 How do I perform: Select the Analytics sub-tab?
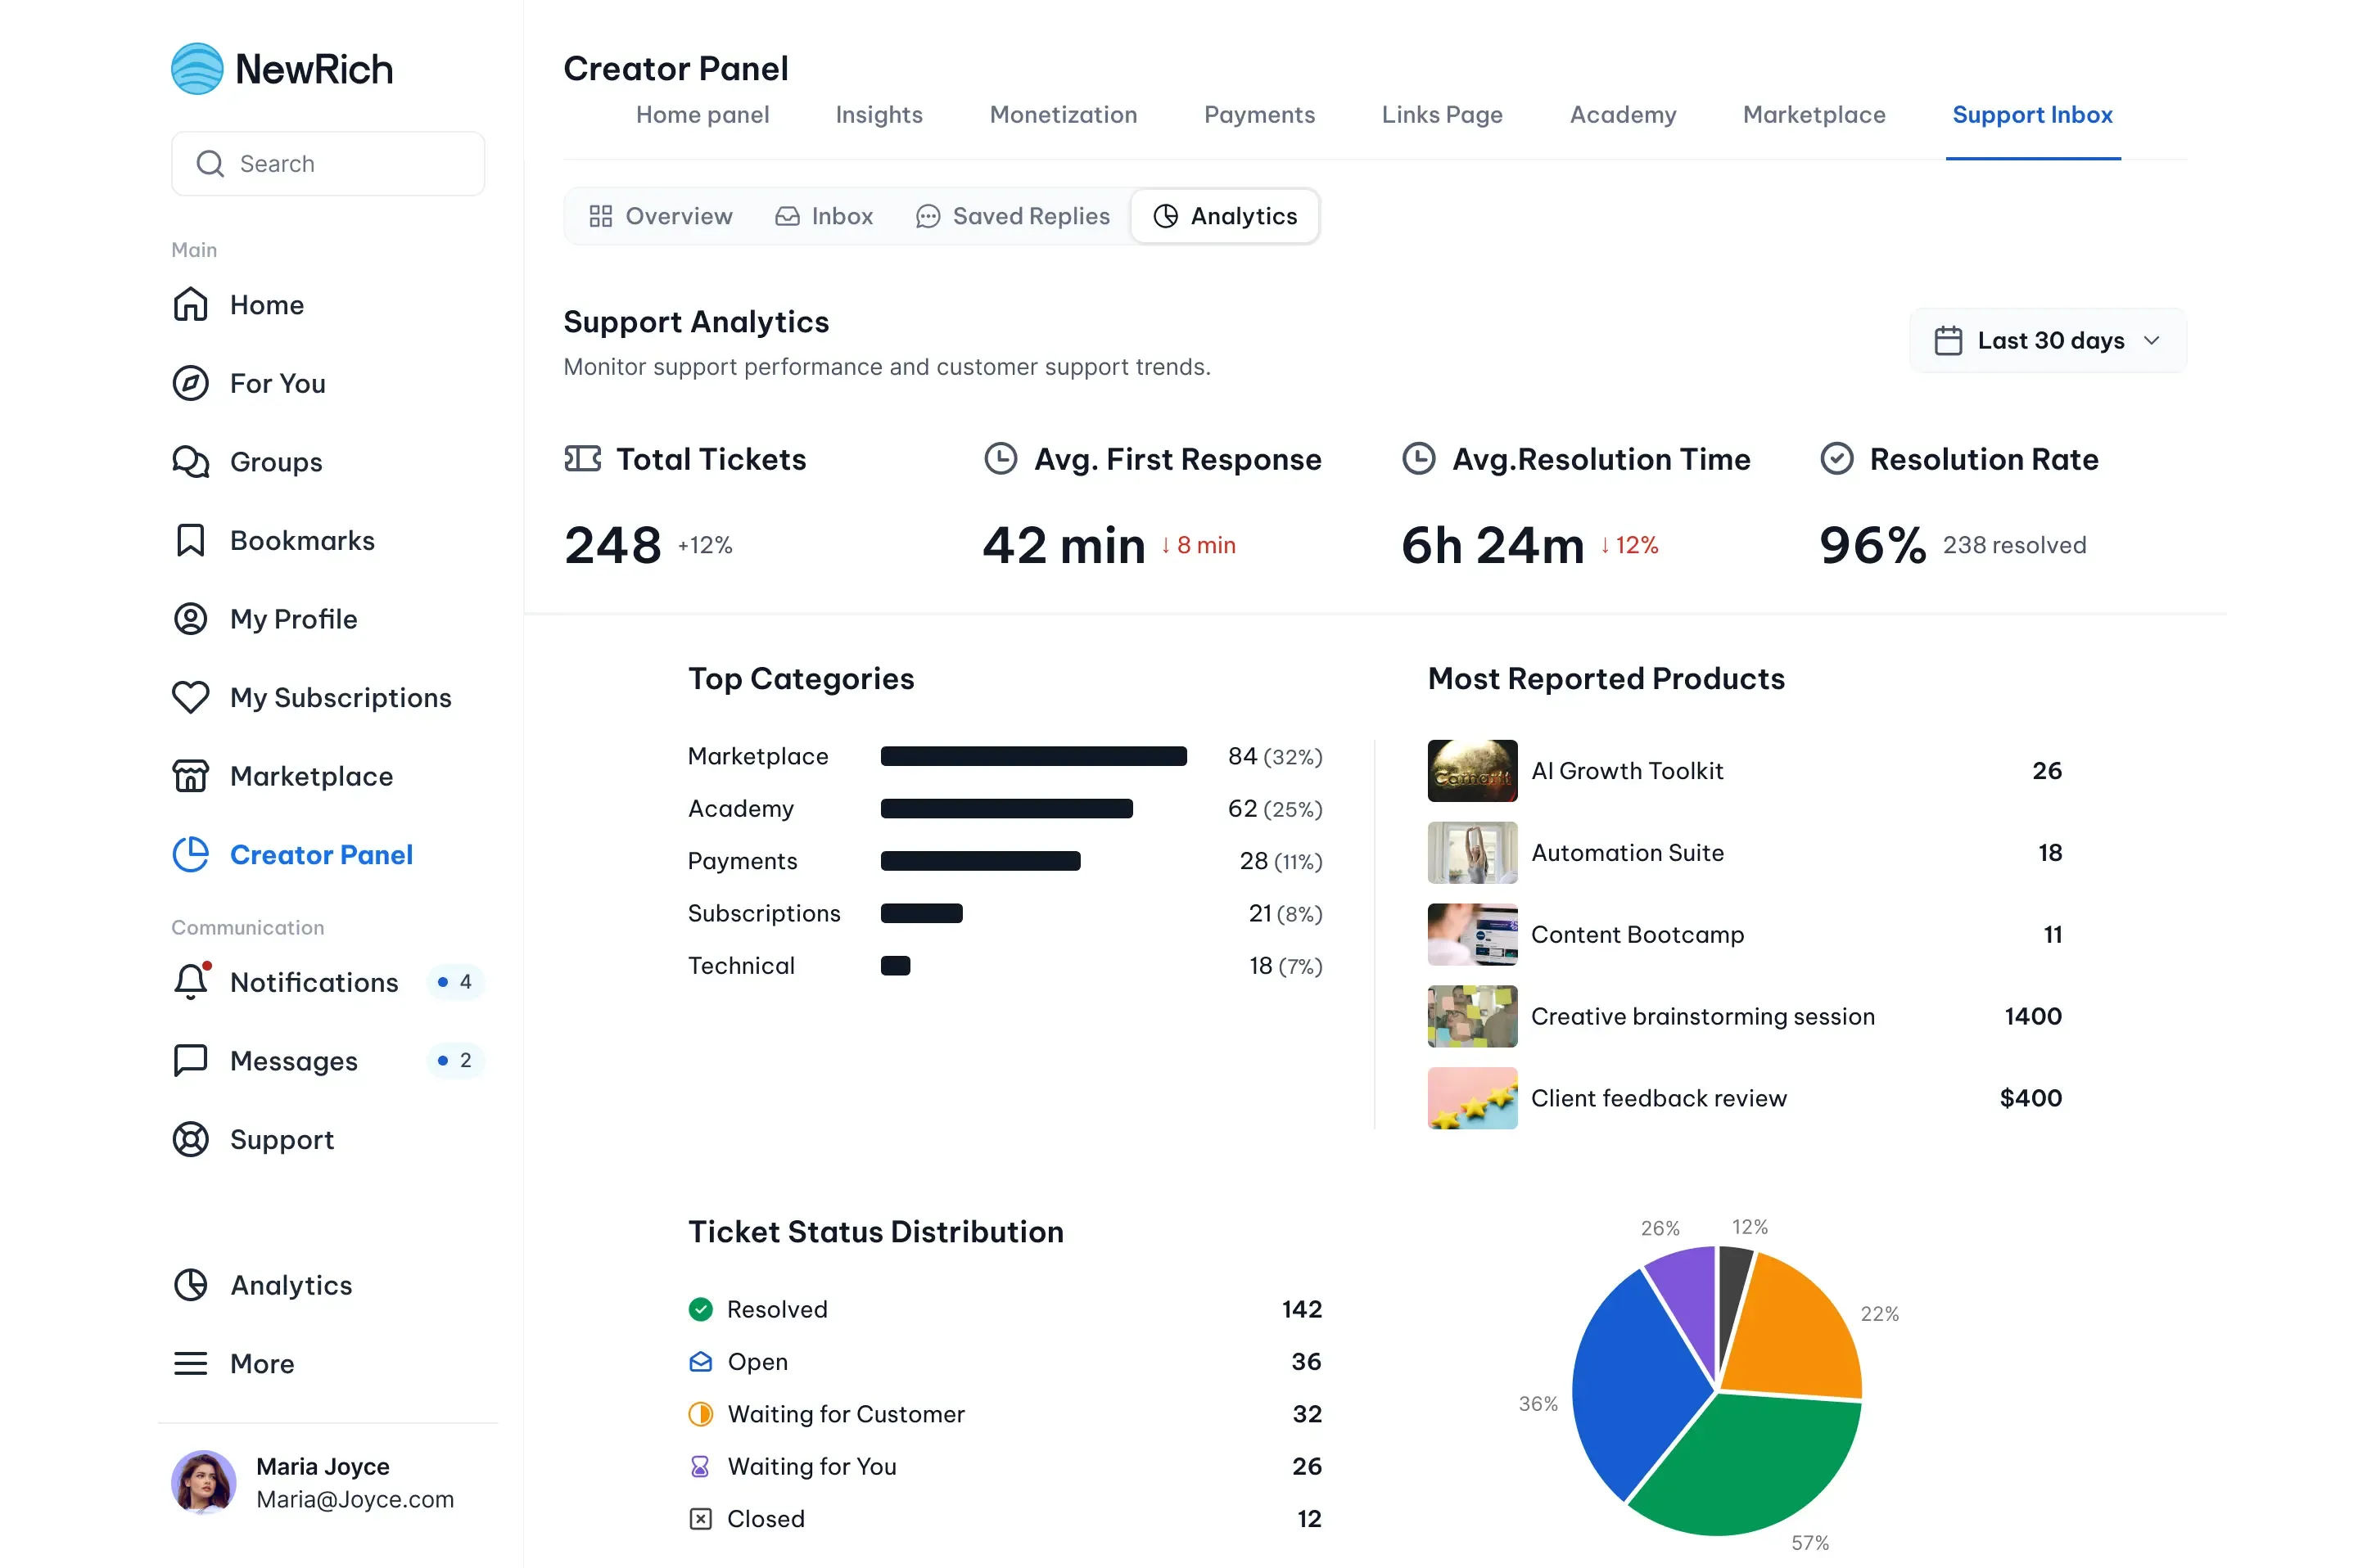(x=1225, y=216)
